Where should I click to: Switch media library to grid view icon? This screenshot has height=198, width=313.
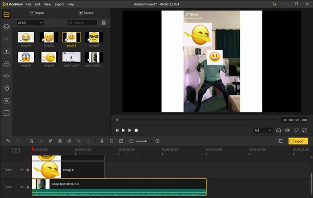(104, 23)
